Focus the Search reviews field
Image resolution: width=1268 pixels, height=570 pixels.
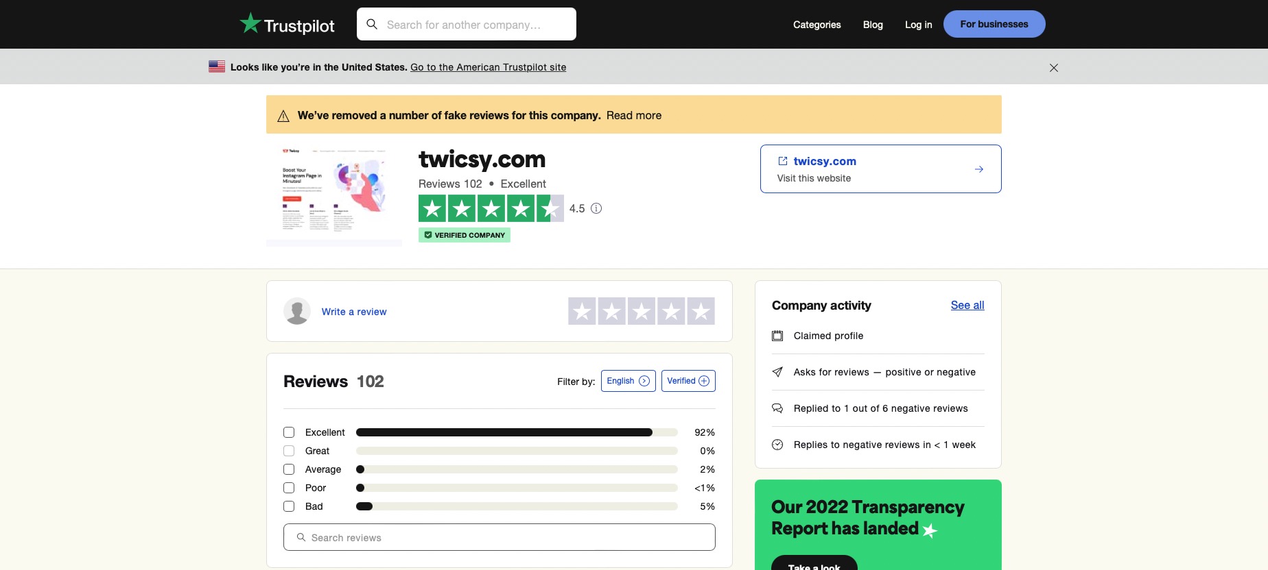click(x=500, y=538)
